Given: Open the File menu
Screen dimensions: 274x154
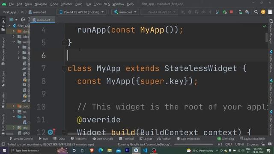Looking at the screenshot, I should tap(12, 4).
